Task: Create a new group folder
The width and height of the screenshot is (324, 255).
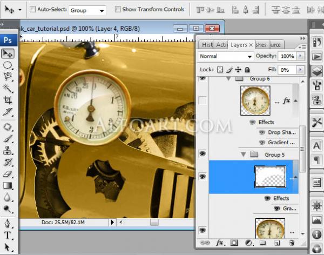Action: (262, 243)
